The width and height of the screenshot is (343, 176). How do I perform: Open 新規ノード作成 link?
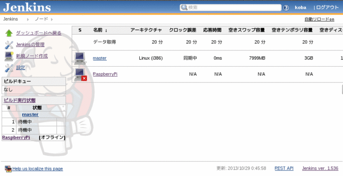[32, 56]
